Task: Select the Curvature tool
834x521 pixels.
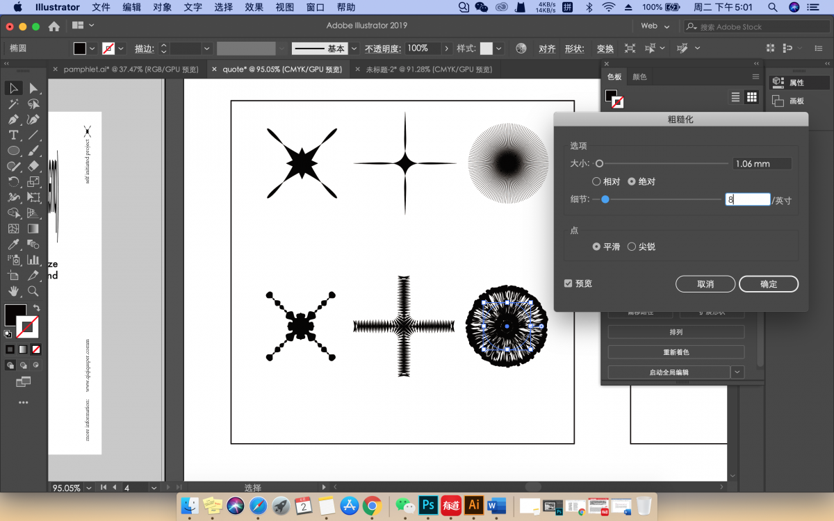Action: [33, 119]
